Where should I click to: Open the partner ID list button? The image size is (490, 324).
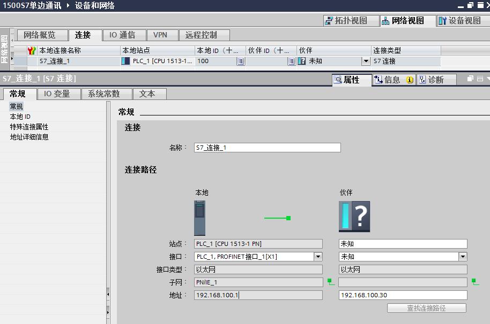tap(292, 61)
